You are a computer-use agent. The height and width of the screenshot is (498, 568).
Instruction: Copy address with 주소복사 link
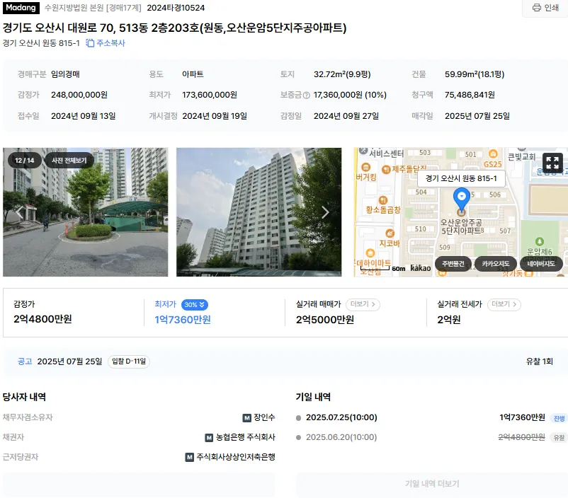106,43
